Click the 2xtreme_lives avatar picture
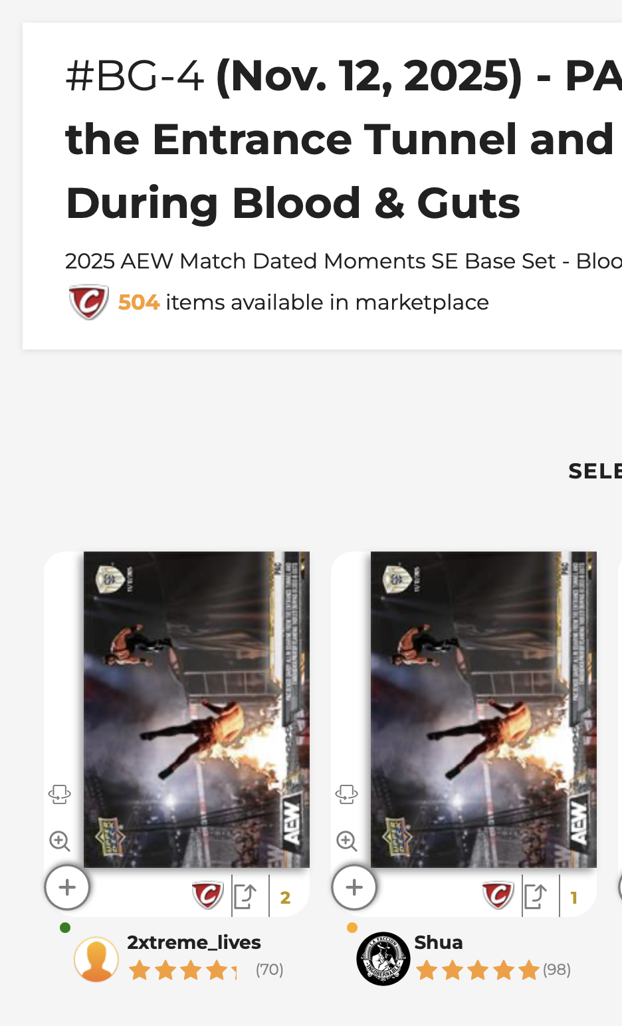Viewport: 622px width, 1026px height. [96, 959]
